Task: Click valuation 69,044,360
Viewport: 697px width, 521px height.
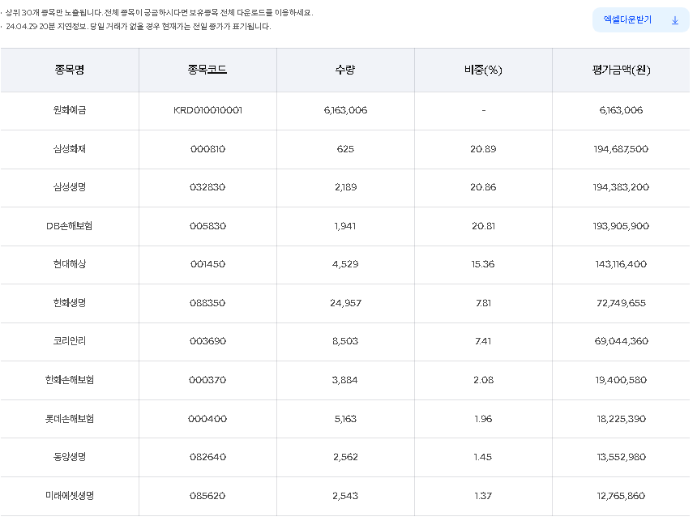Action: click(x=621, y=341)
